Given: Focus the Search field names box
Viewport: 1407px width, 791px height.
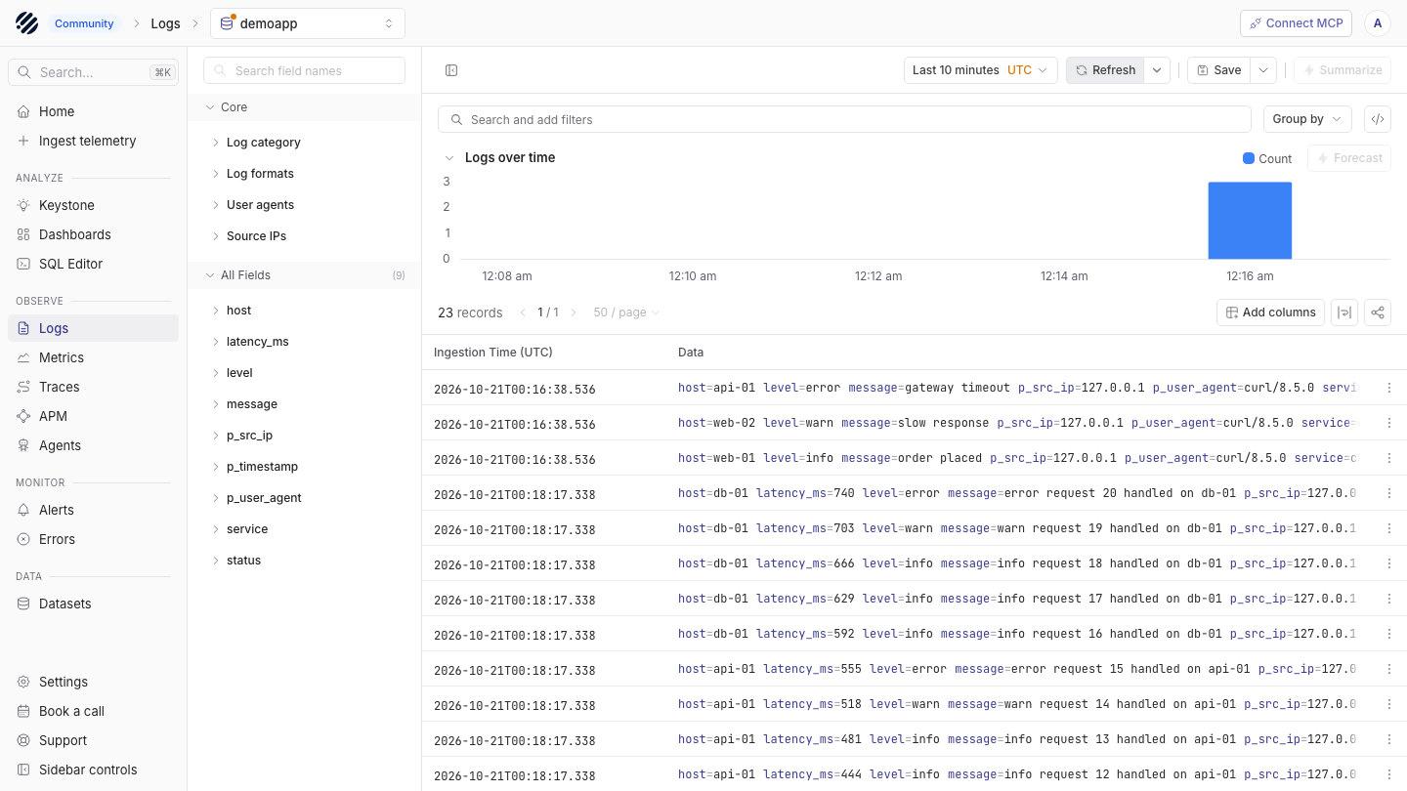Looking at the screenshot, I should (x=304, y=70).
